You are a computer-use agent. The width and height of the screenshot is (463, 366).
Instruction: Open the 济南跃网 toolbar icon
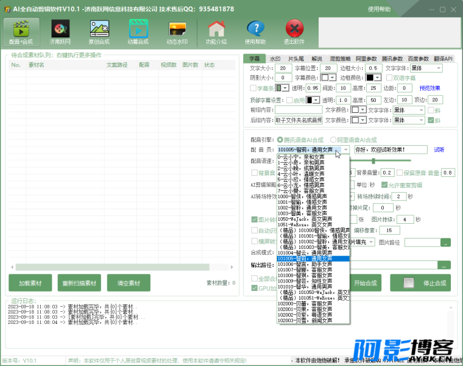pyautogui.click(x=60, y=32)
